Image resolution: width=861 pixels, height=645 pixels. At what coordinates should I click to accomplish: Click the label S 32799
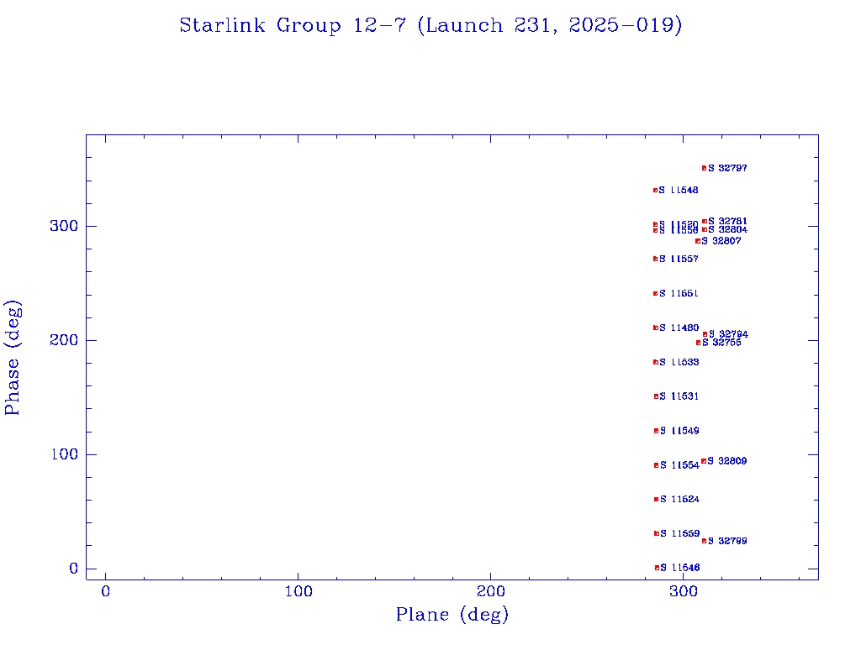[727, 542]
